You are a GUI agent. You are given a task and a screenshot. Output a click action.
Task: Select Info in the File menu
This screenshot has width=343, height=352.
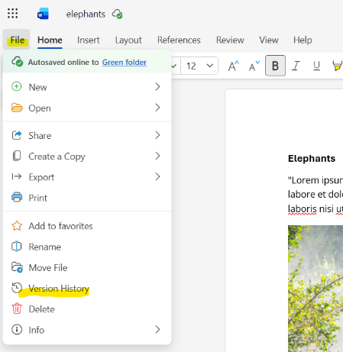tap(87, 330)
